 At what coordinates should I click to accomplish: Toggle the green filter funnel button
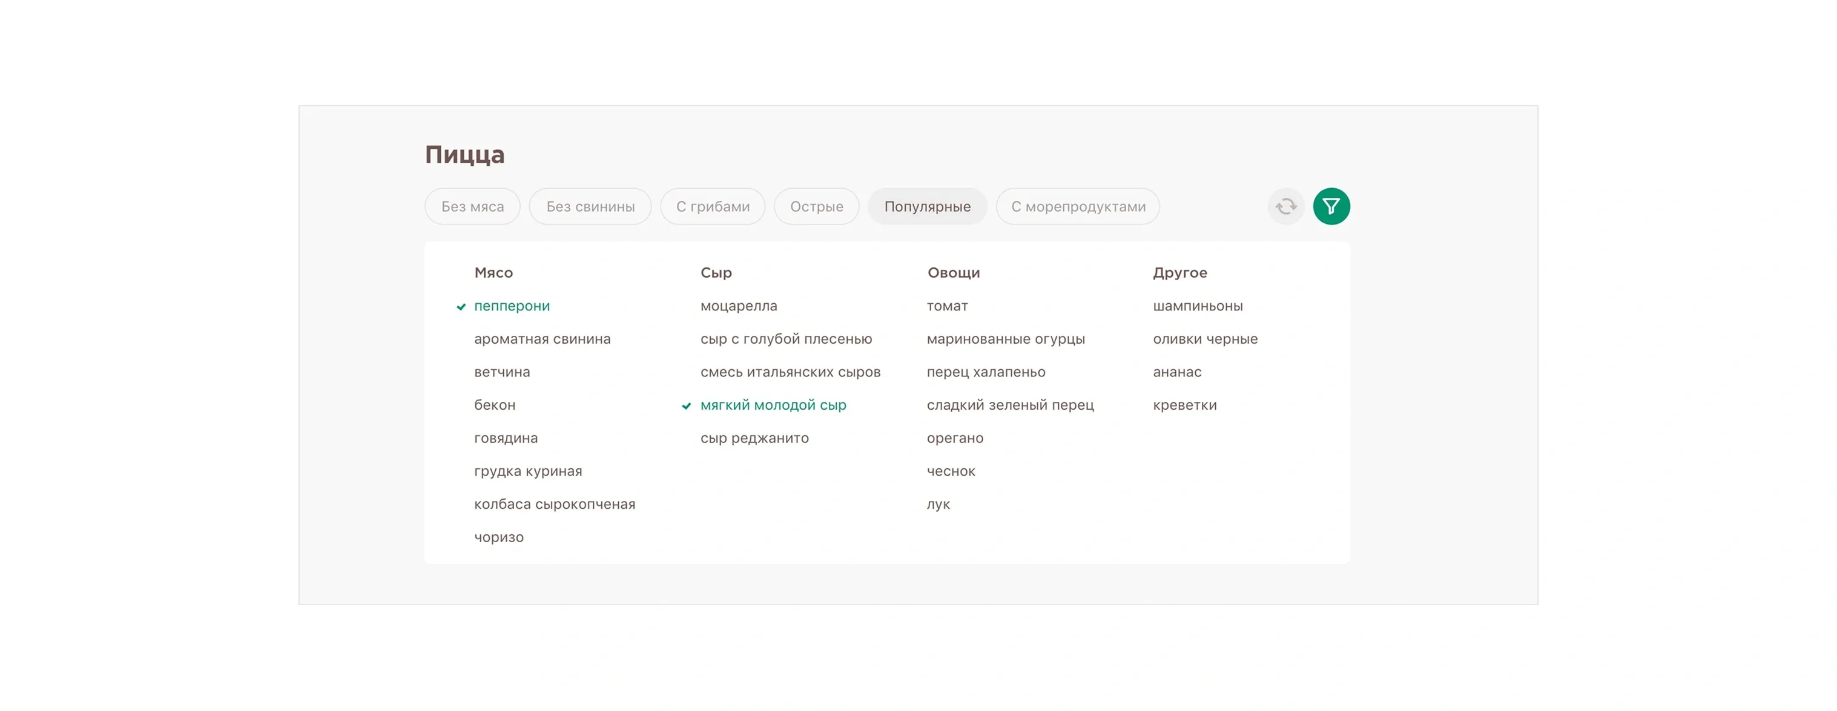(1331, 206)
